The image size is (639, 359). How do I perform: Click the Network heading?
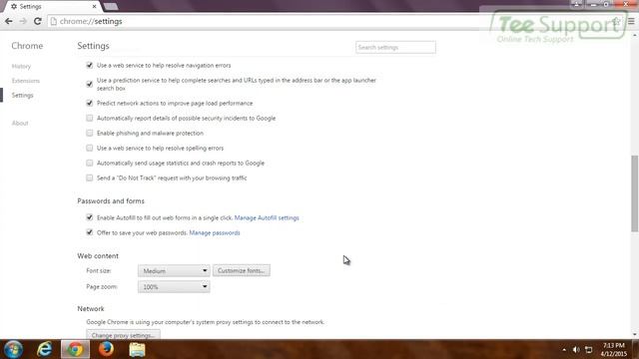click(x=91, y=309)
